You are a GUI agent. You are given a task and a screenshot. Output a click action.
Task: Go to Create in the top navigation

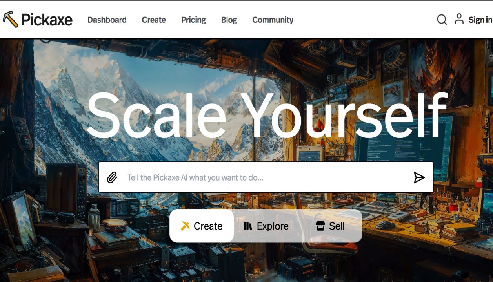[154, 20]
